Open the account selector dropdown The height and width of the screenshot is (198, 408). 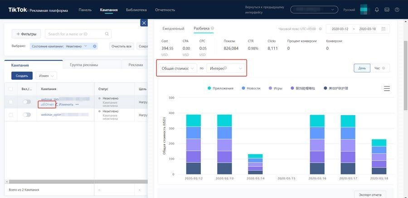(x=314, y=10)
